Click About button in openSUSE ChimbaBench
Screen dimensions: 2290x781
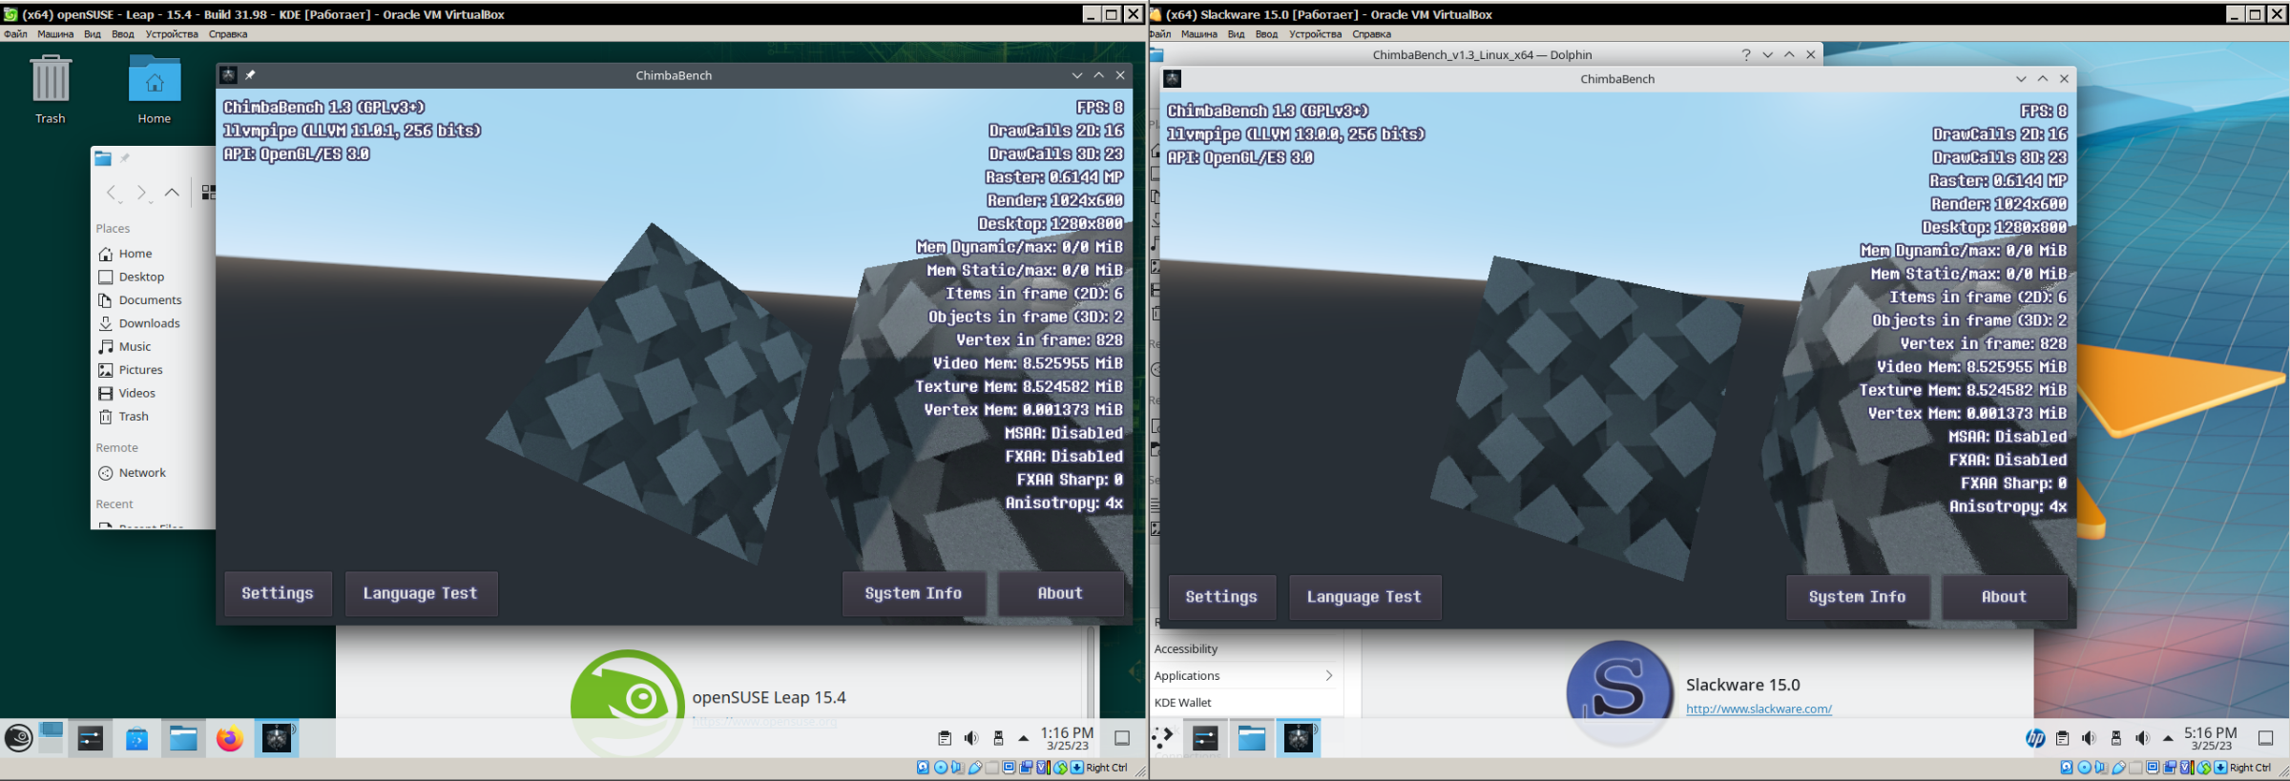click(1060, 593)
